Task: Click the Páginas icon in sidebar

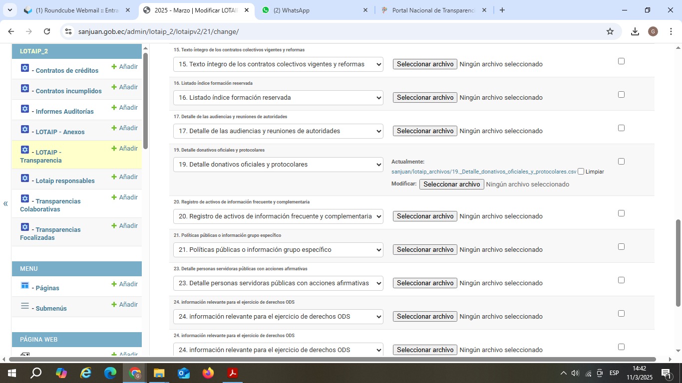Action: click(25, 285)
